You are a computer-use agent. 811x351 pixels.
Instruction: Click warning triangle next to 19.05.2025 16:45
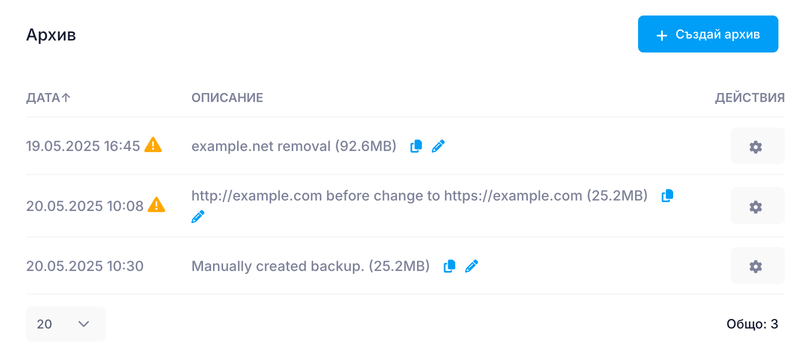pyautogui.click(x=153, y=145)
